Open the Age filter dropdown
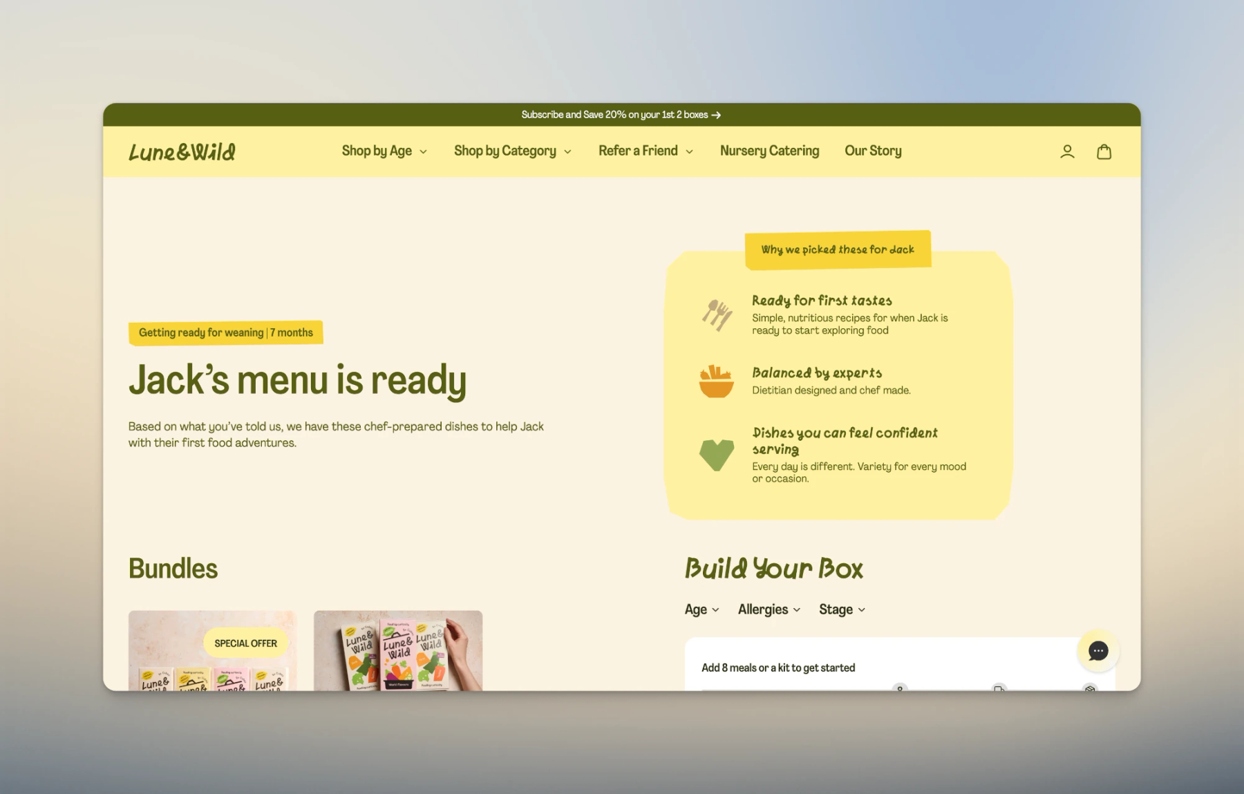The width and height of the screenshot is (1244, 794). [701, 609]
